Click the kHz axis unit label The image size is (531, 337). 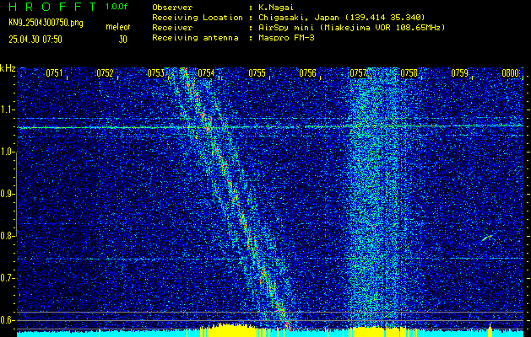coord(8,68)
